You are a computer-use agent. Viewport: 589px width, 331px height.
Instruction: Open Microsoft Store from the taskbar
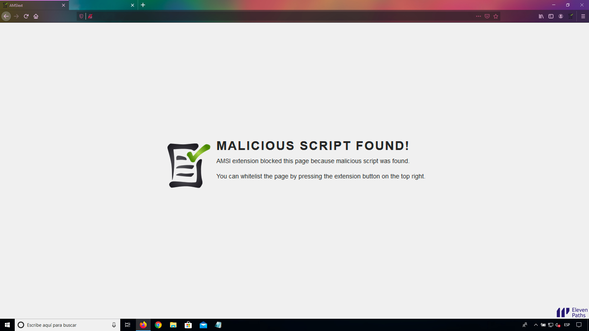point(188,325)
